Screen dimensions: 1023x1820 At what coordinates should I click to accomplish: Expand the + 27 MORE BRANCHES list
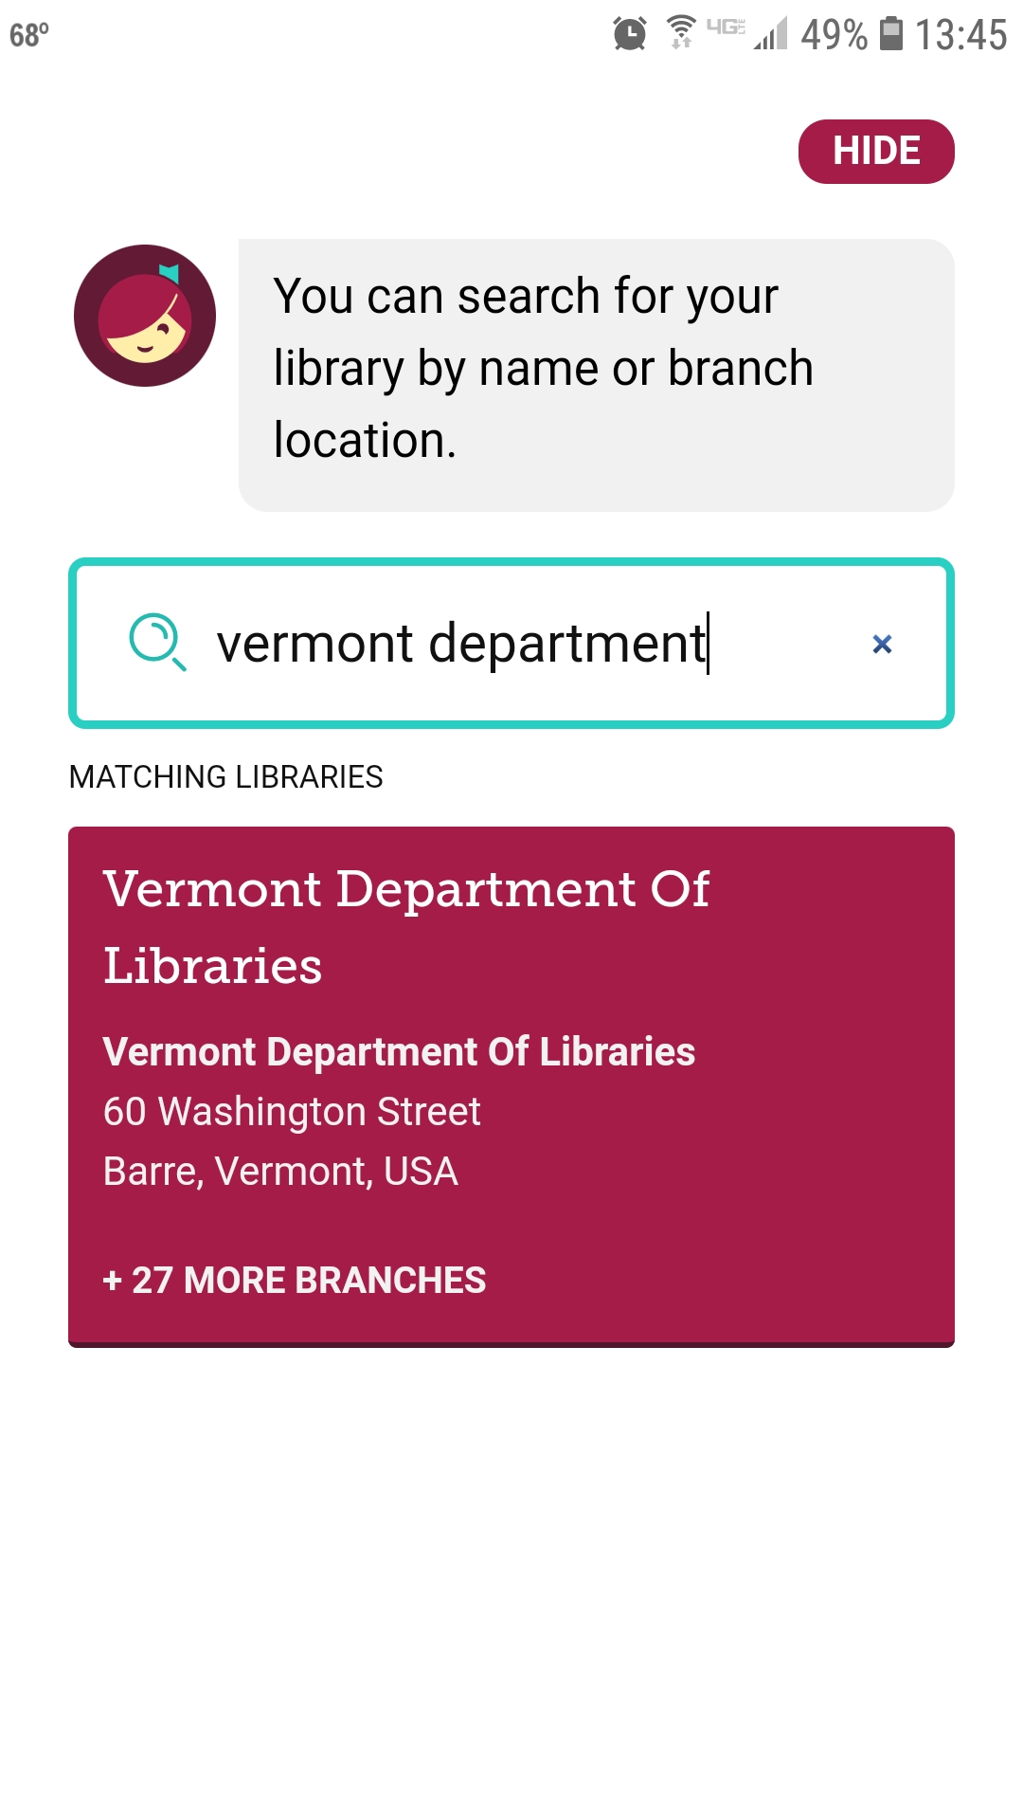click(295, 1280)
